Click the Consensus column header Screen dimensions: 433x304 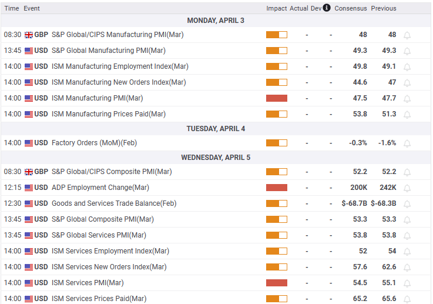[x=351, y=8]
